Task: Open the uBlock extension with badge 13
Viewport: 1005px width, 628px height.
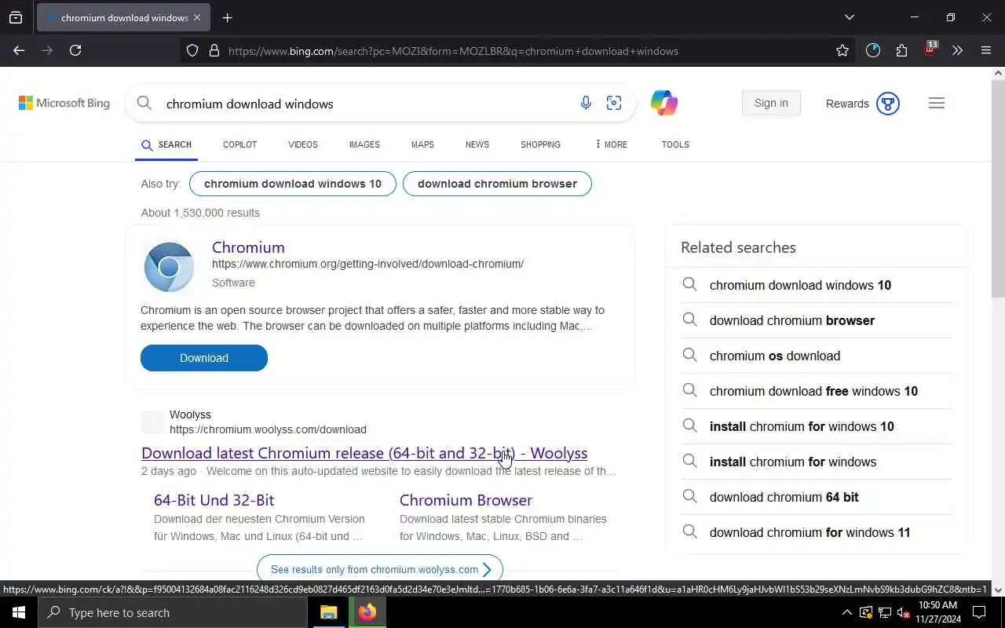Action: (x=930, y=49)
